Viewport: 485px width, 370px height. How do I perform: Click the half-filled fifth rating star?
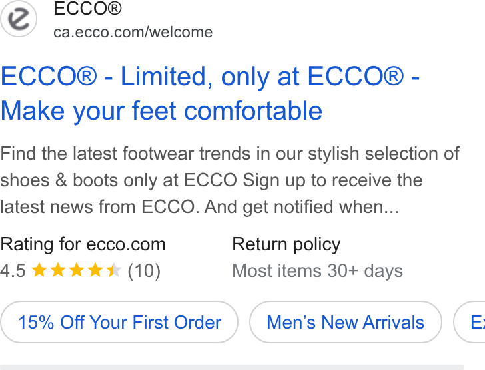(113, 270)
